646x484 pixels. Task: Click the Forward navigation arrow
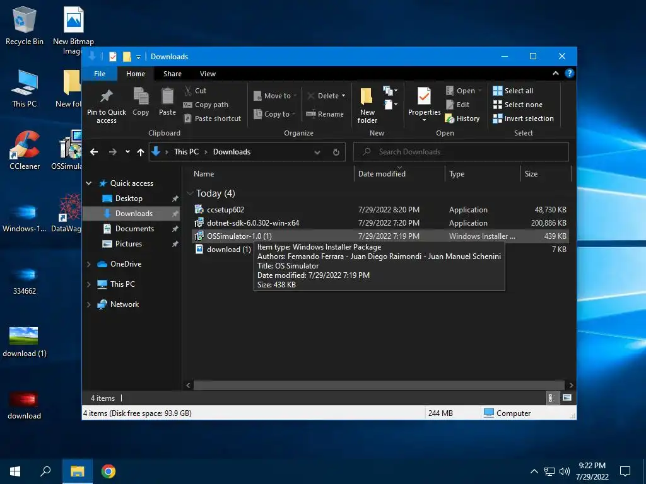click(x=112, y=152)
